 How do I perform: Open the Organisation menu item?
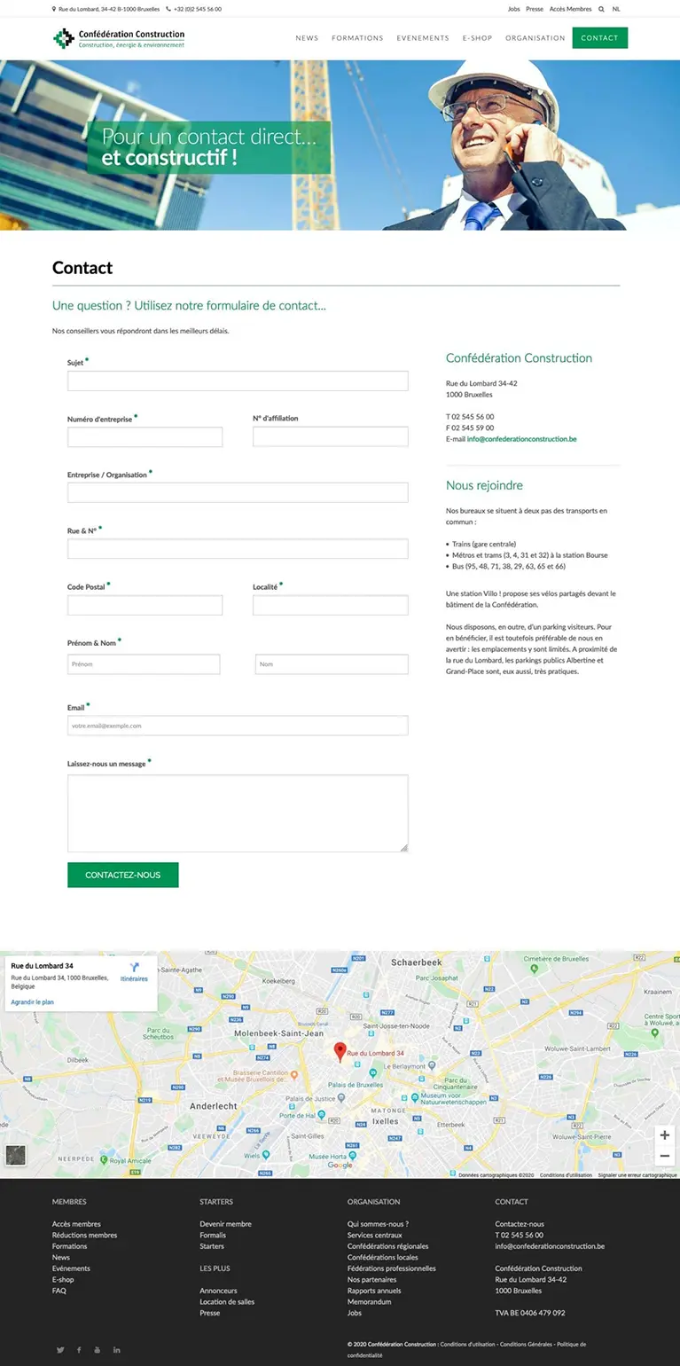pos(535,38)
